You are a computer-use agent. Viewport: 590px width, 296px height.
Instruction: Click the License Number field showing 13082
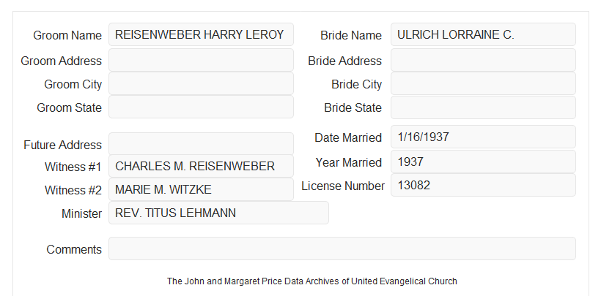[483, 185]
